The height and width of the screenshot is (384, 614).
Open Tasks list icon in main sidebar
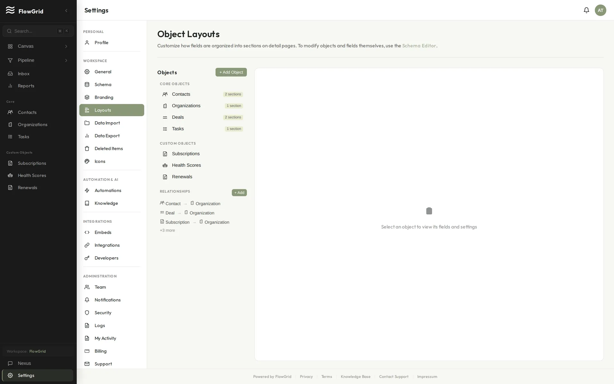10,137
